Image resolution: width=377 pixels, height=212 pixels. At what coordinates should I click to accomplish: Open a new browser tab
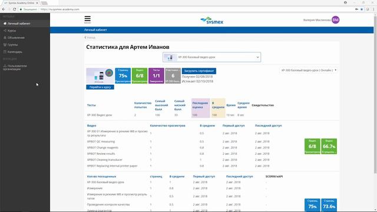pos(44,3)
